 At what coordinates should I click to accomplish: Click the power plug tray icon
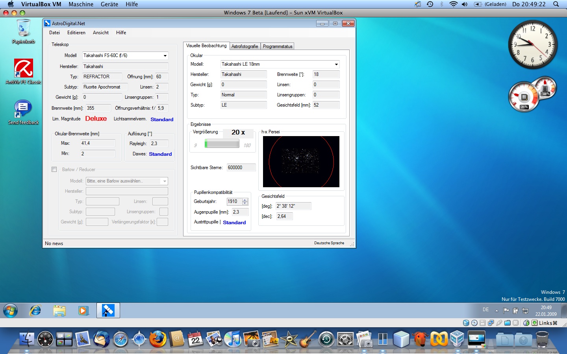click(516, 310)
